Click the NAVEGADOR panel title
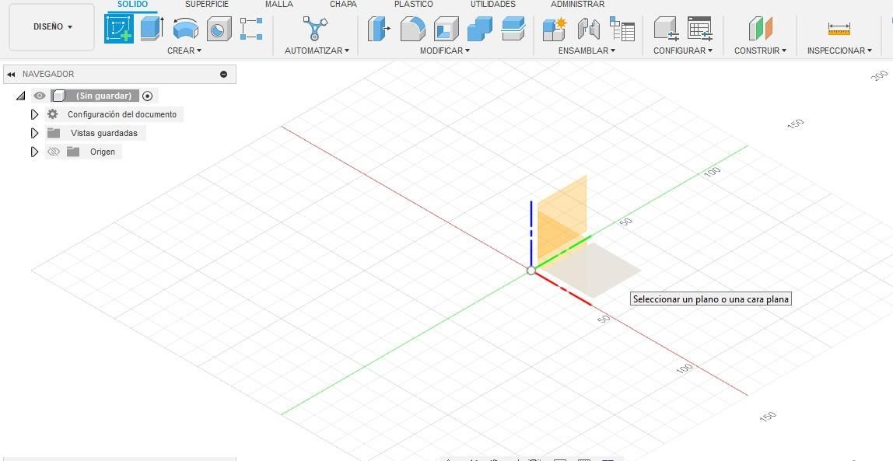 pyautogui.click(x=48, y=74)
